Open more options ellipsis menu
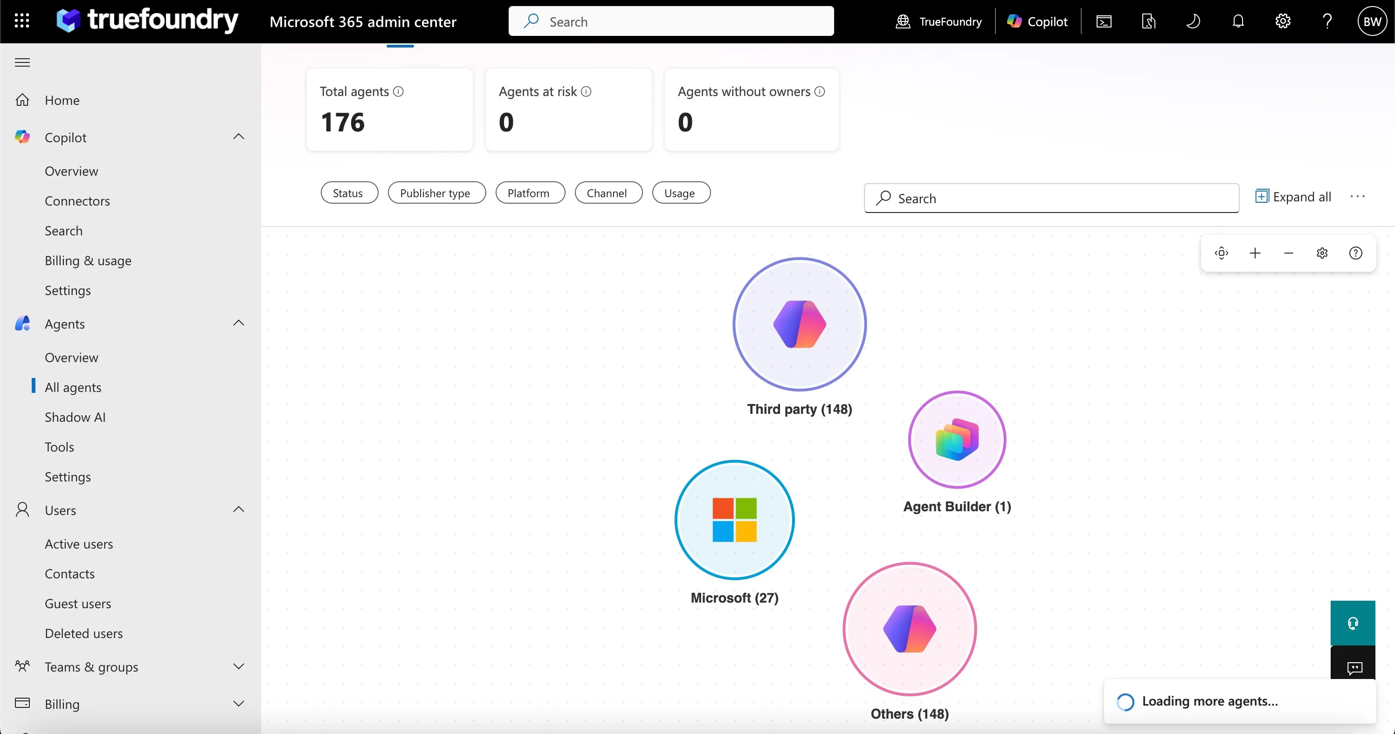Viewport: 1395px width, 734px height. (1357, 197)
